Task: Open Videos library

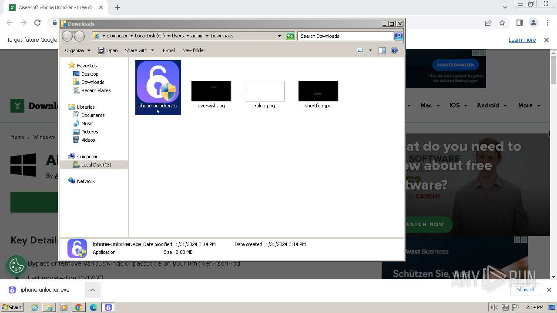Action: (88, 140)
